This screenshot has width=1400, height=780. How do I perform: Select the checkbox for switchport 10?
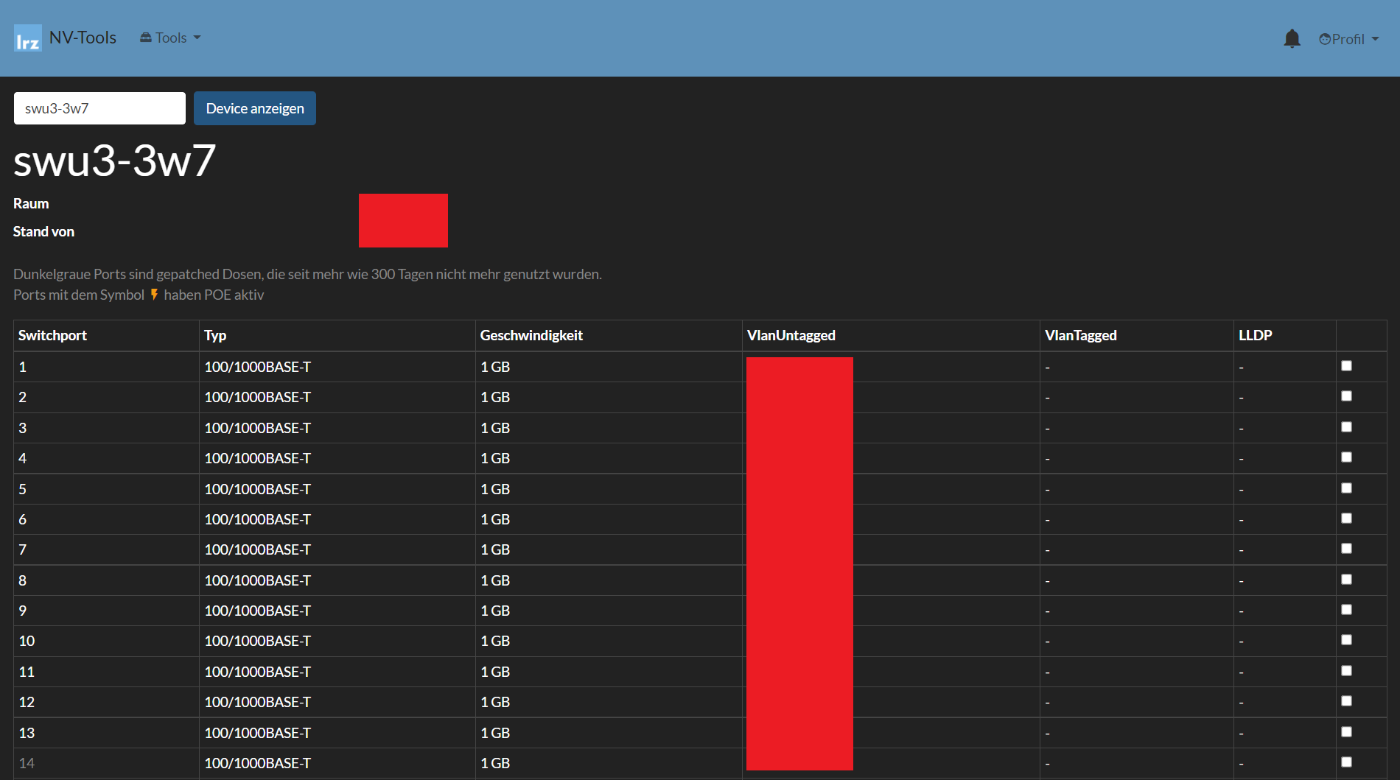pos(1346,640)
